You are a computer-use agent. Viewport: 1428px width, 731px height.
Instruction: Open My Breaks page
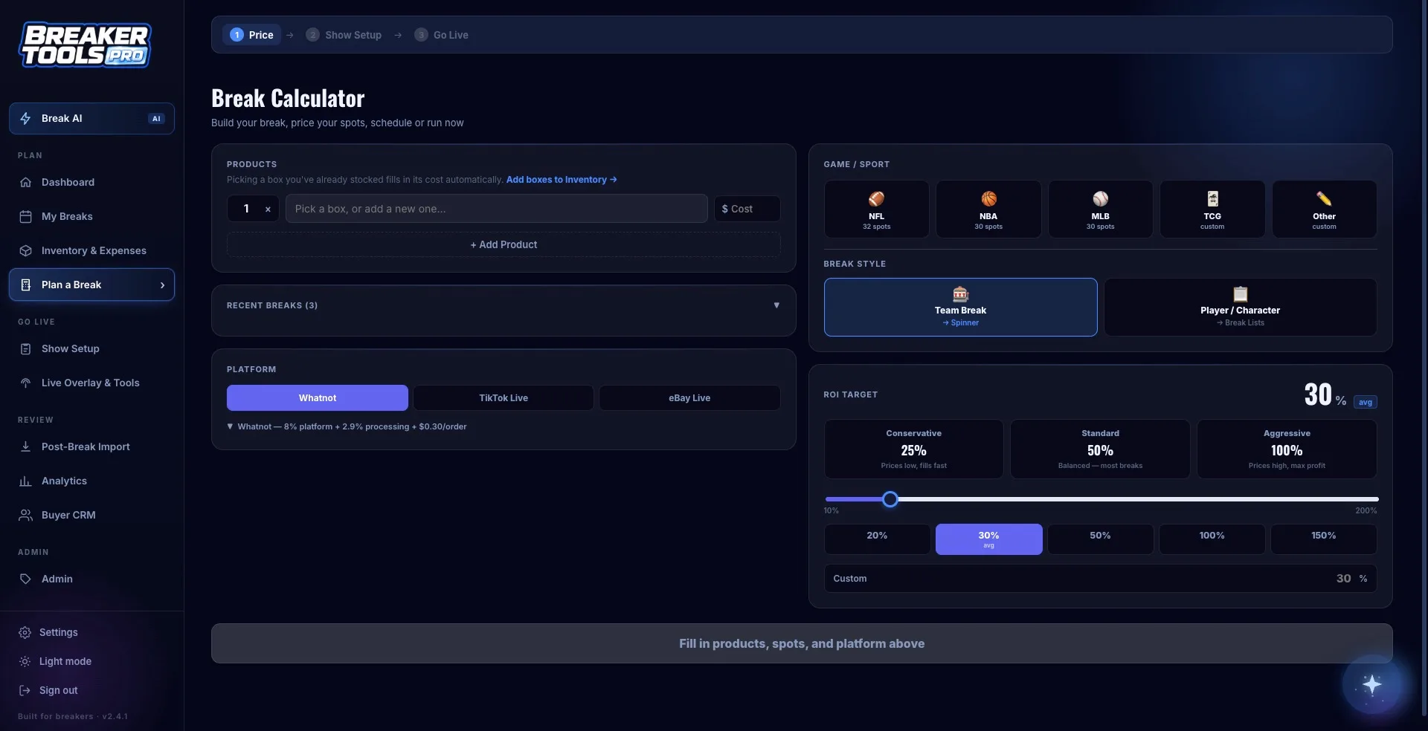(91, 216)
